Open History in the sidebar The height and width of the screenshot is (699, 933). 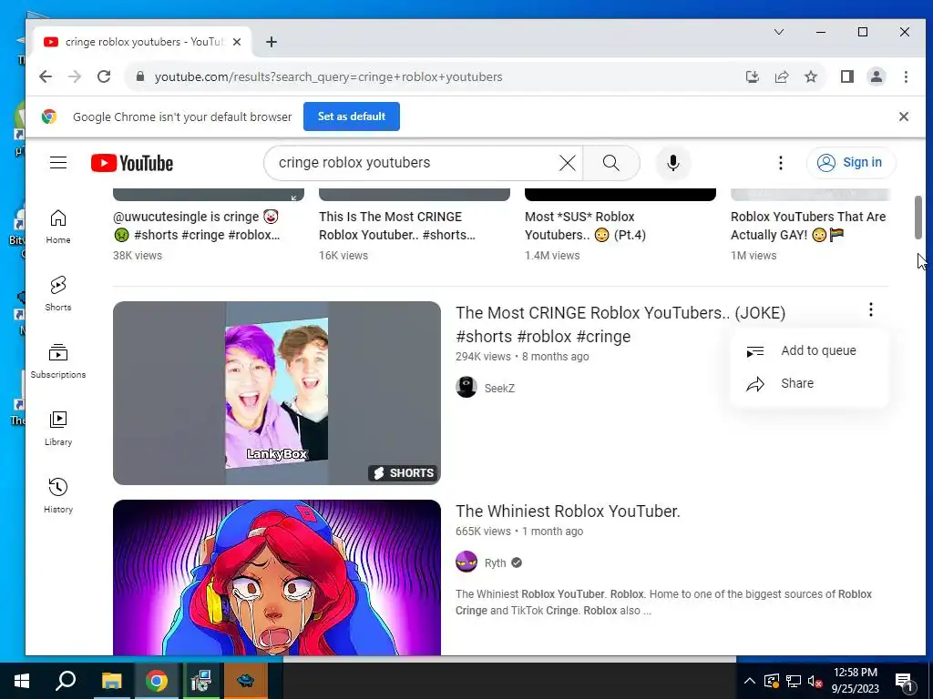(58, 496)
